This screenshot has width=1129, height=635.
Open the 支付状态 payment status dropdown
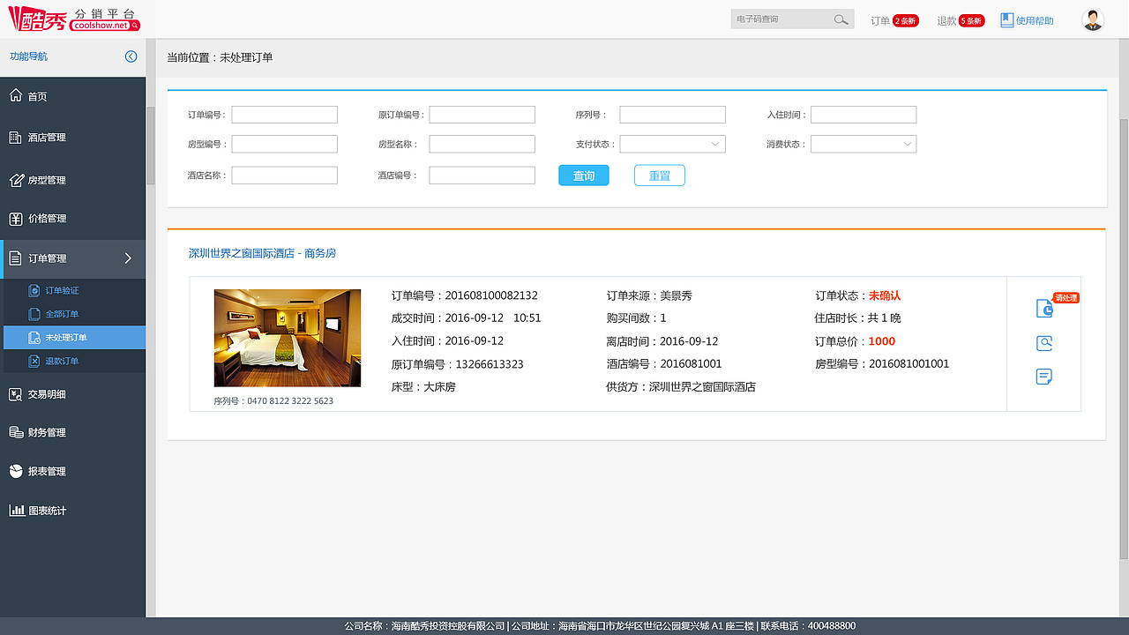(x=672, y=143)
